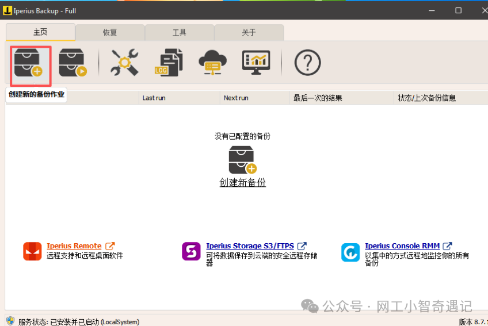This screenshot has width=488, height=326.
Task: Click the run backup job toolbar icon
Action: click(73, 63)
